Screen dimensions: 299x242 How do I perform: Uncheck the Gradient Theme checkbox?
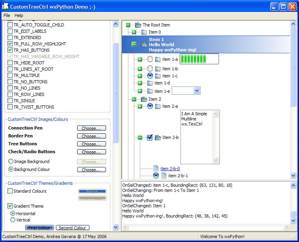10,206
